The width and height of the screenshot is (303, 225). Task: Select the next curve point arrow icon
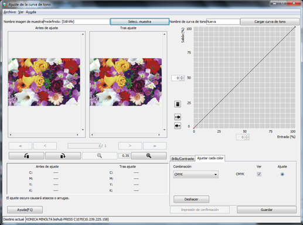(x=178, y=125)
